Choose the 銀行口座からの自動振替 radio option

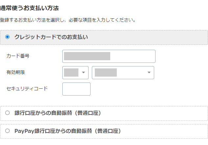[x=8, y=113]
